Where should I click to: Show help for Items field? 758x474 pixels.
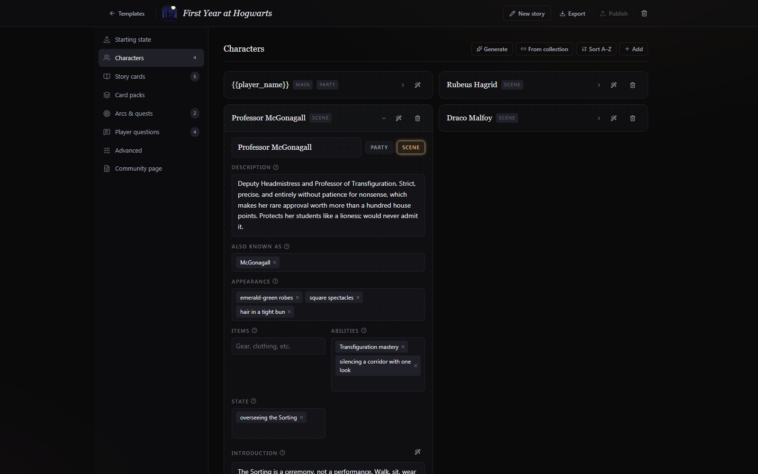coord(254,331)
